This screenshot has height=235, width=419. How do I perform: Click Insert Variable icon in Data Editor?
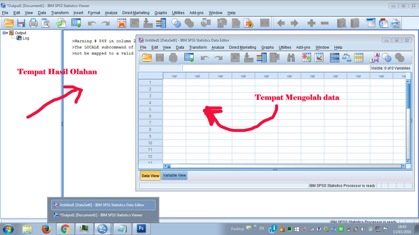click(319, 57)
